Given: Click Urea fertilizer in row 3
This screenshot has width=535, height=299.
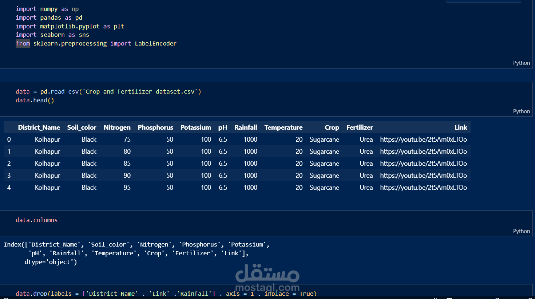Looking at the screenshot, I should (x=366, y=176).
